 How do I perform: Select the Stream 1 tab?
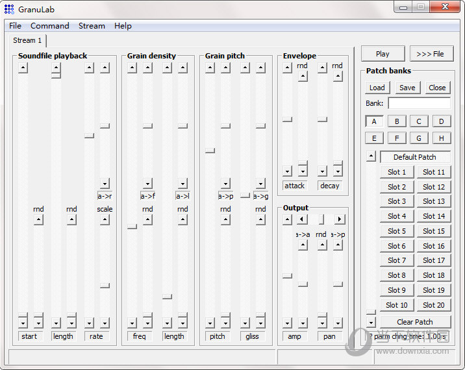27,40
